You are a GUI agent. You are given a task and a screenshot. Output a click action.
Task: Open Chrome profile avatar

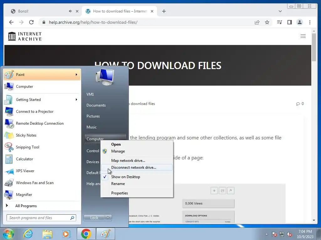coord(299,22)
